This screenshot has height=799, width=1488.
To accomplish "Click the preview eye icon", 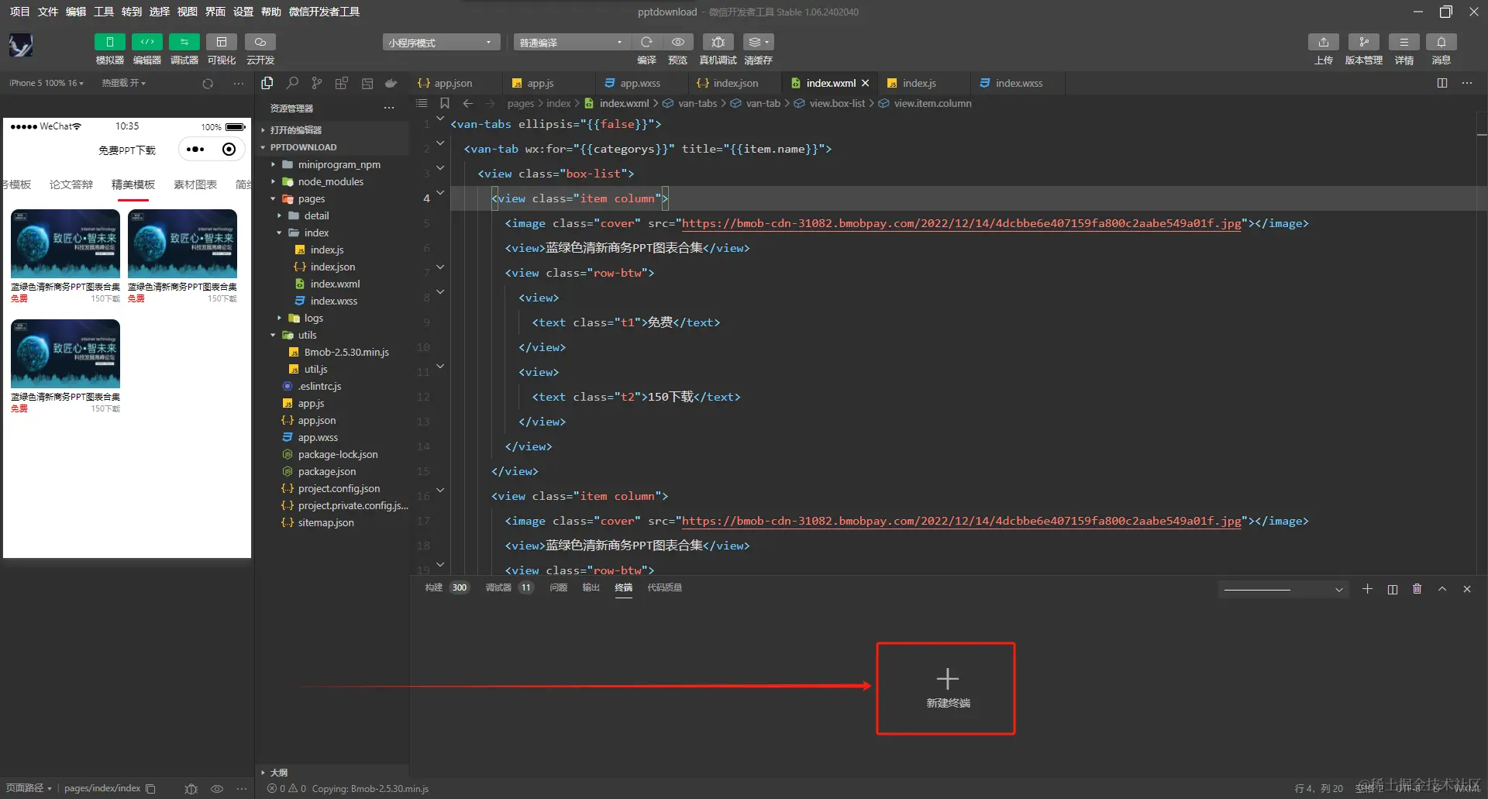I will point(678,42).
